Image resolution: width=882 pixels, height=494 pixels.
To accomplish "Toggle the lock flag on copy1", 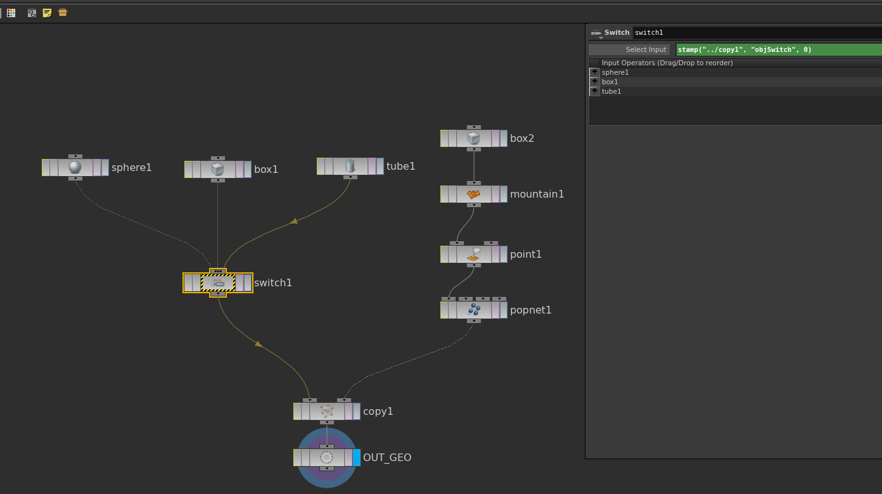I will point(305,411).
